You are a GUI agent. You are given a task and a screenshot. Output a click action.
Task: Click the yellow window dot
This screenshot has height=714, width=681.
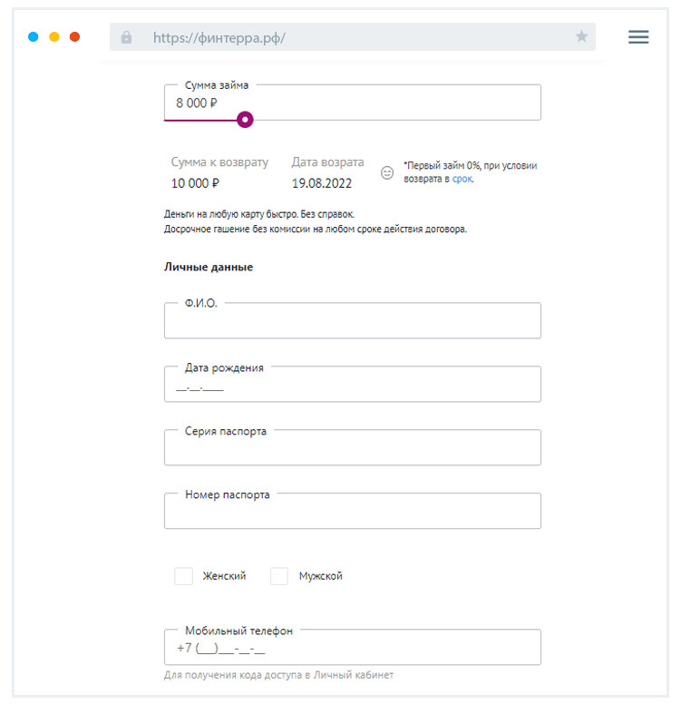(x=54, y=37)
